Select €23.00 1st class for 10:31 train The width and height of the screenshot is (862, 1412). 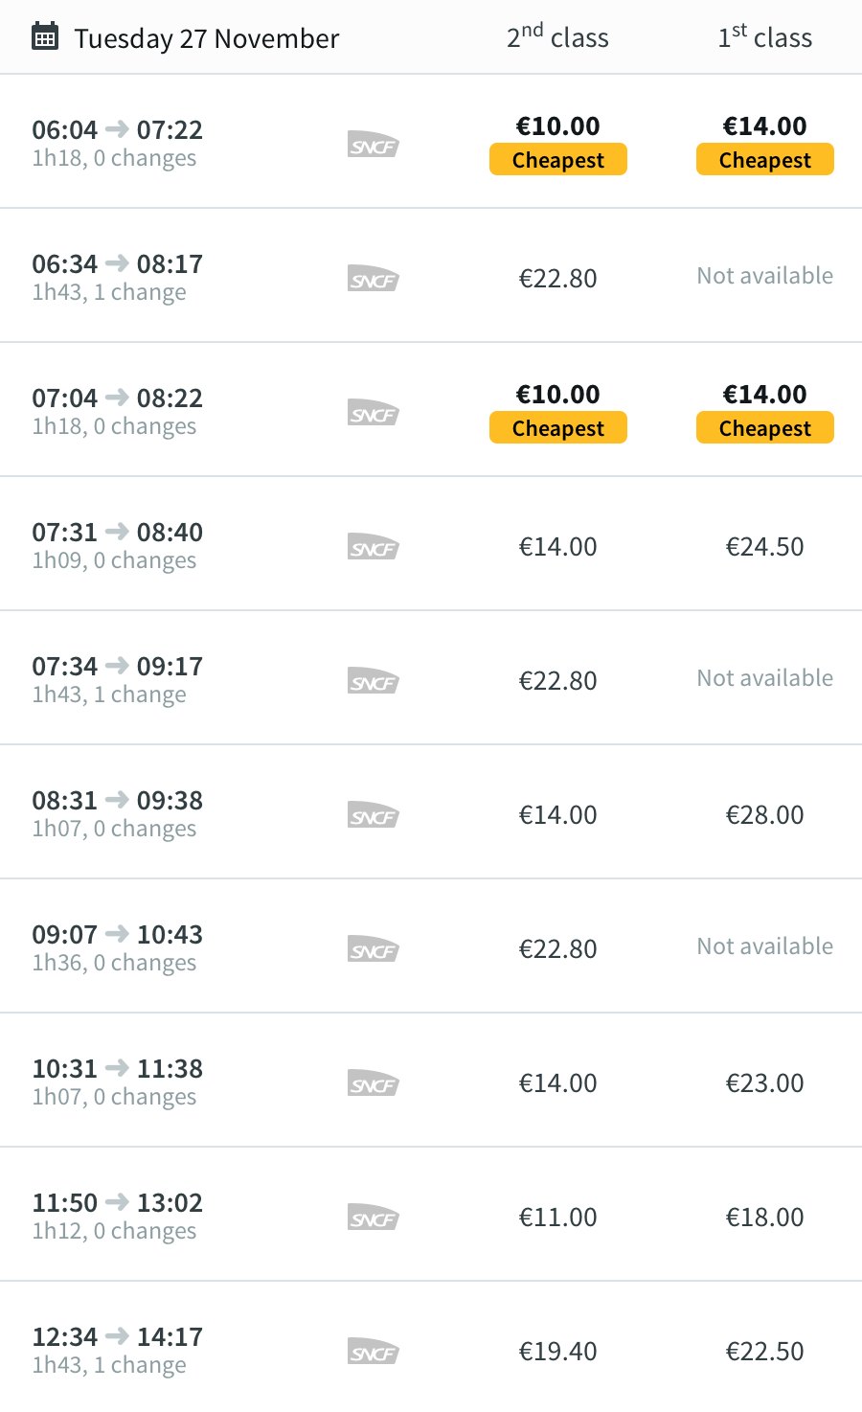coord(765,1083)
